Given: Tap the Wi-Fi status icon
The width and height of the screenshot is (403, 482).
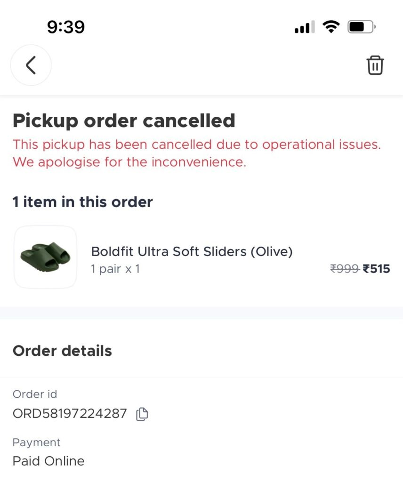Looking at the screenshot, I should pyautogui.click(x=331, y=27).
